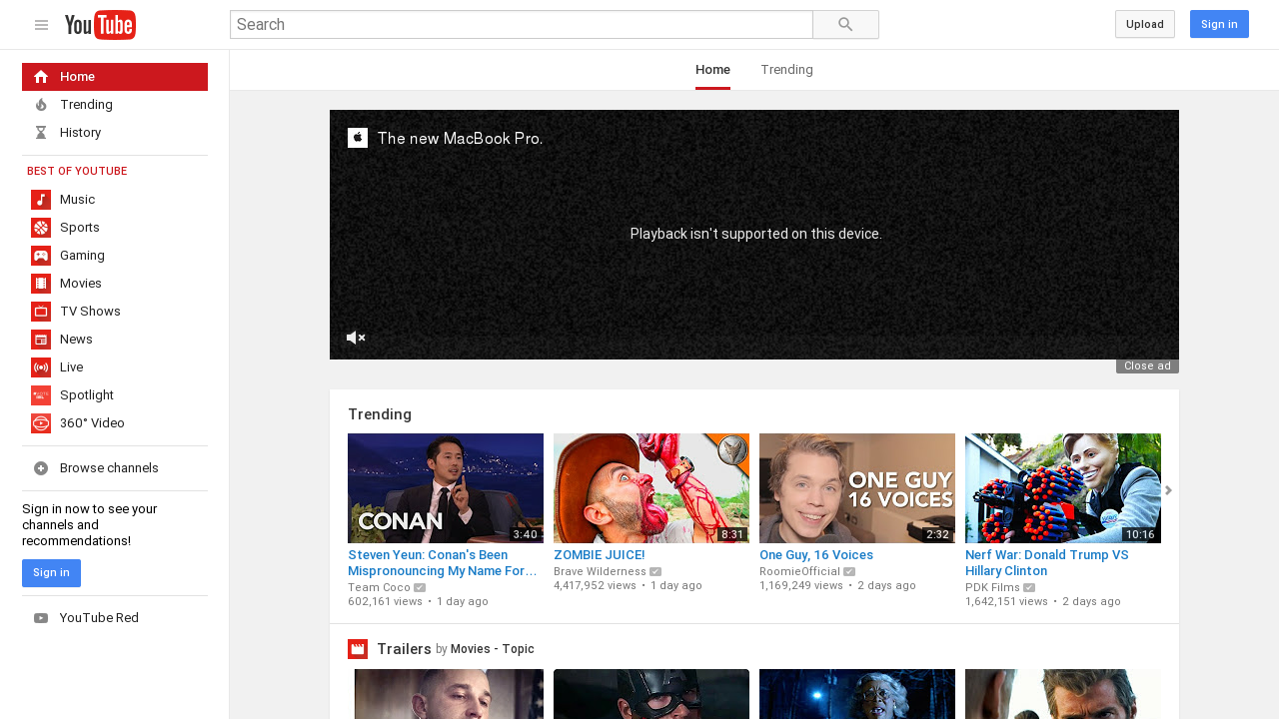Open the YouTube Red sidebar link
The height and width of the screenshot is (719, 1279).
coord(99,618)
